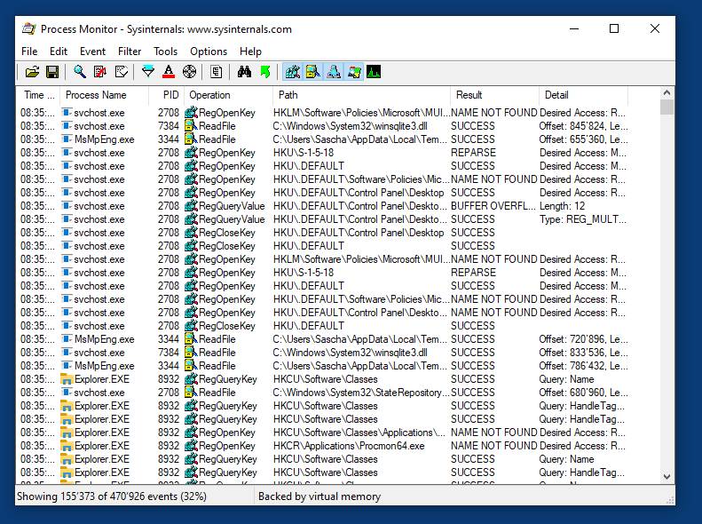This screenshot has width=702, height=524.
Task: Click the Offset: 720'896 detail cell
Action: pos(583,339)
